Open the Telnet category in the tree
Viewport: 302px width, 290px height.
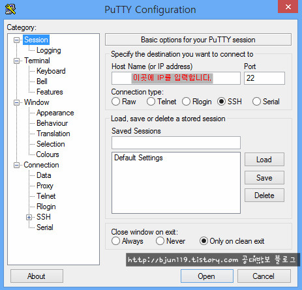(x=46, y=196)
